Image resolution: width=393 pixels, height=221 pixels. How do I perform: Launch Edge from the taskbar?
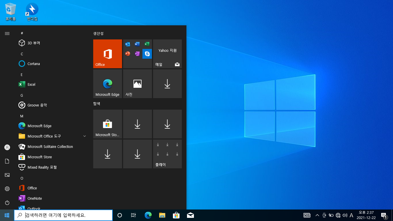148,215
